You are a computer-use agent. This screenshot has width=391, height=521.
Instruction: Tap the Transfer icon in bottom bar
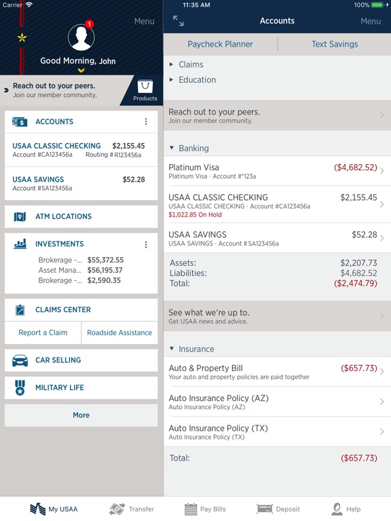coord(117,509)
